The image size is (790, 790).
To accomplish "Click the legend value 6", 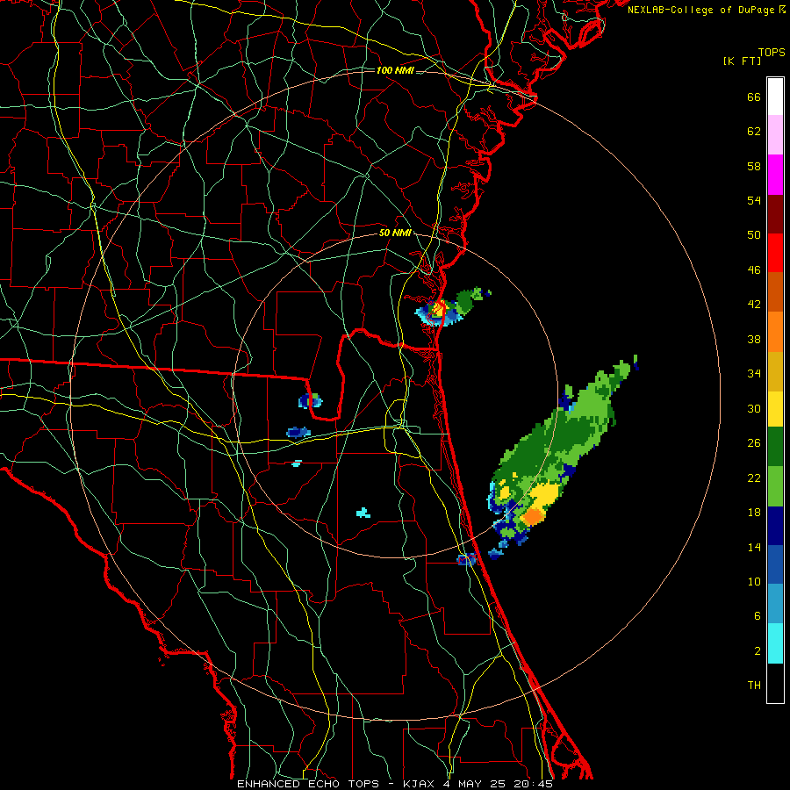I will pos(758,616).
